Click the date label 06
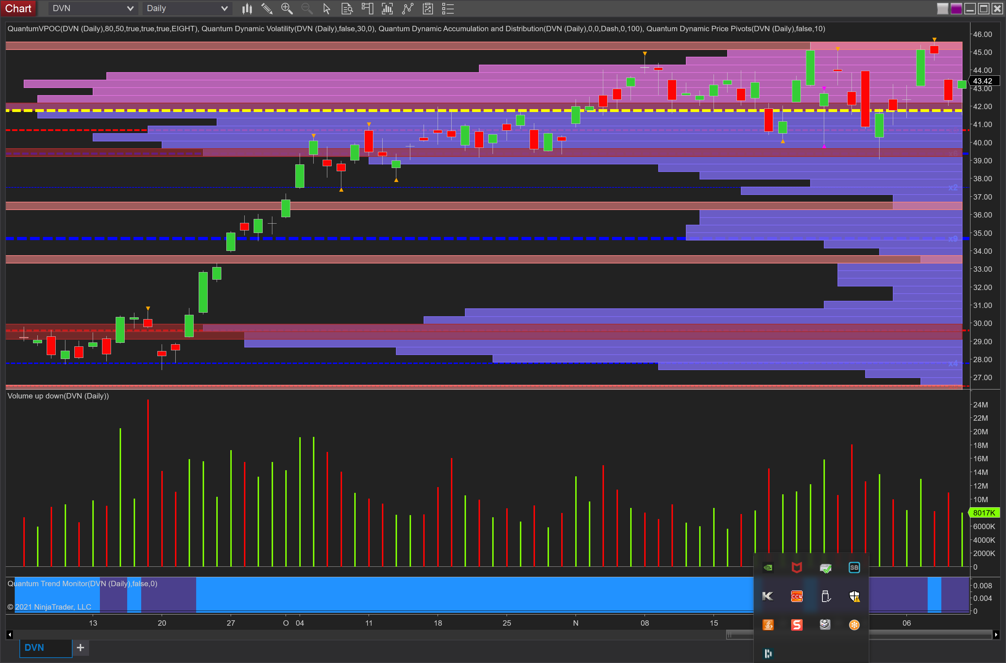The image size is (1006, 663). (906, 623)
